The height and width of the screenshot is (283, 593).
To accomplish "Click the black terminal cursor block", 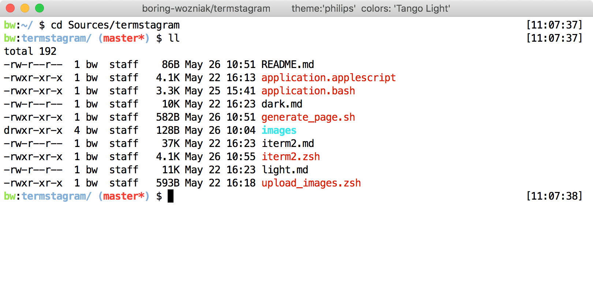I will pos(171,196).
